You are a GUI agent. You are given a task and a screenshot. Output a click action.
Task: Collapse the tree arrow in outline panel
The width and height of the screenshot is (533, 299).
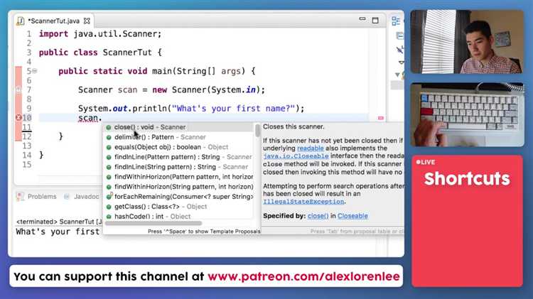coord(397,75)
